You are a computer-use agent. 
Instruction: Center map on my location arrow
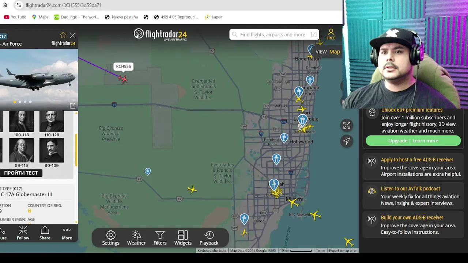point(347,141)
